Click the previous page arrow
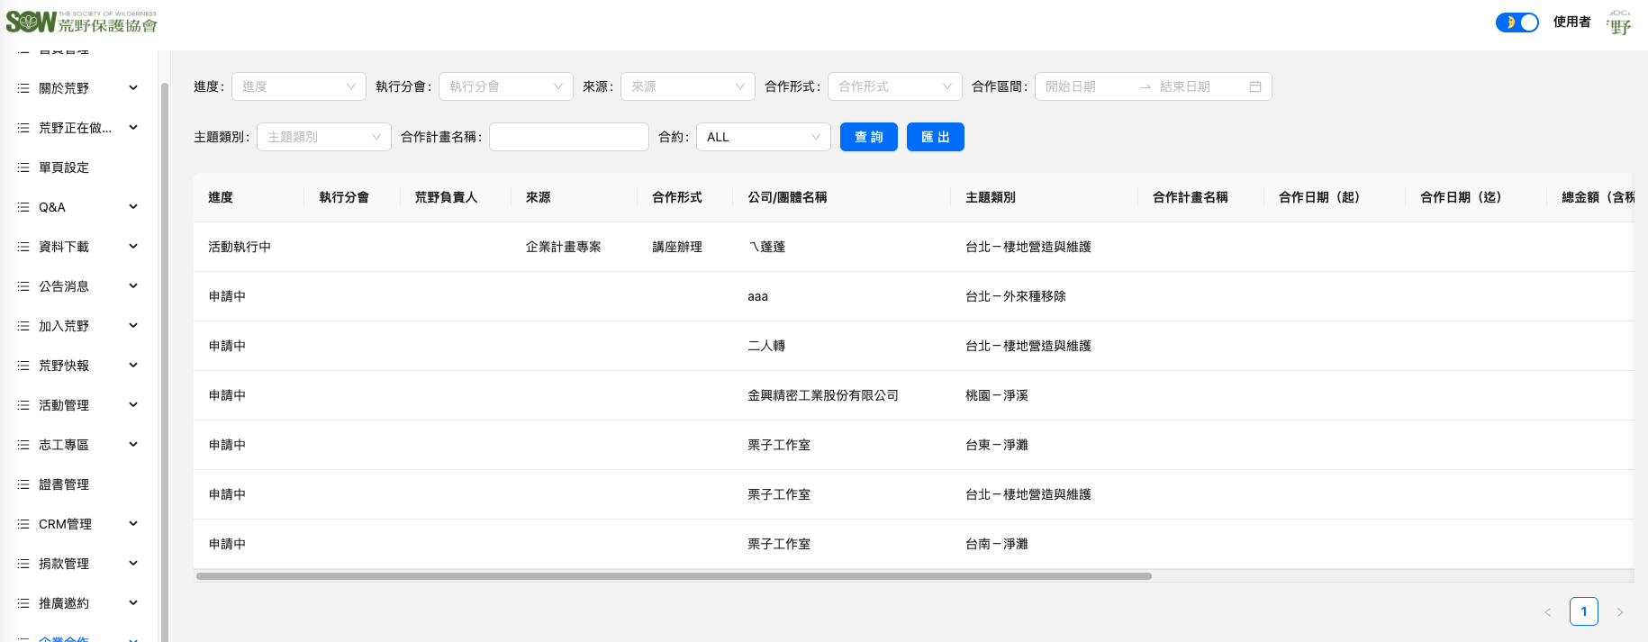 point(1548,612)
